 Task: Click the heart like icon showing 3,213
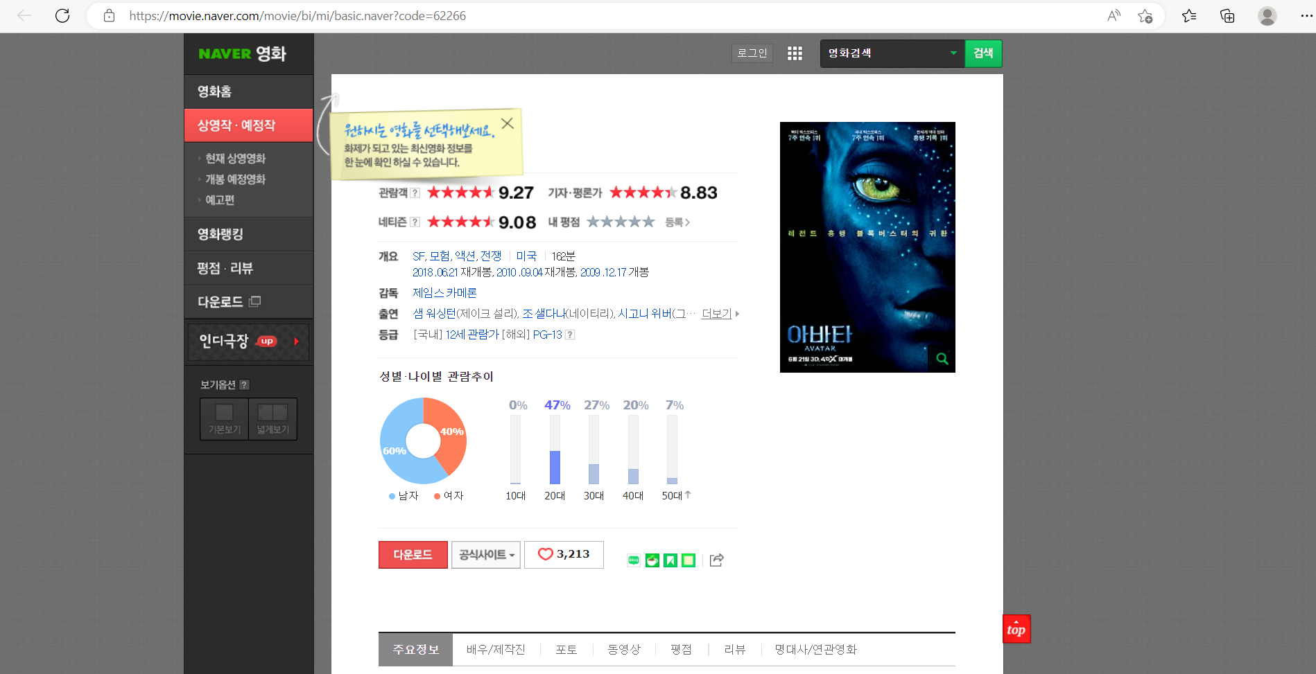pos(546,554)
